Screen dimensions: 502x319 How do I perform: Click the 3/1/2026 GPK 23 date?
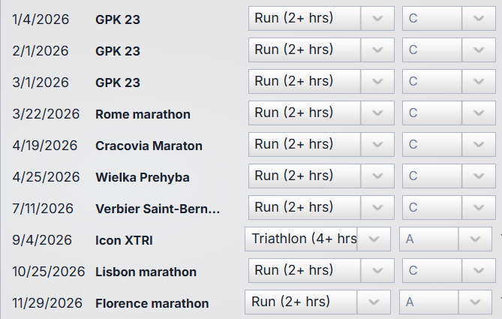click(x=41, y=83)
